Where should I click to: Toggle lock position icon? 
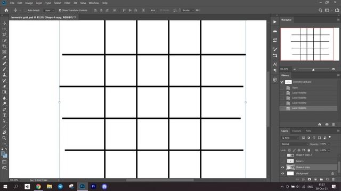click(299, 150)
